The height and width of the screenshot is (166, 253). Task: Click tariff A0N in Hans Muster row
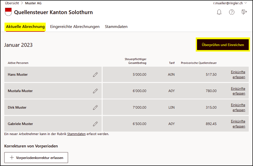click(171, 74)
